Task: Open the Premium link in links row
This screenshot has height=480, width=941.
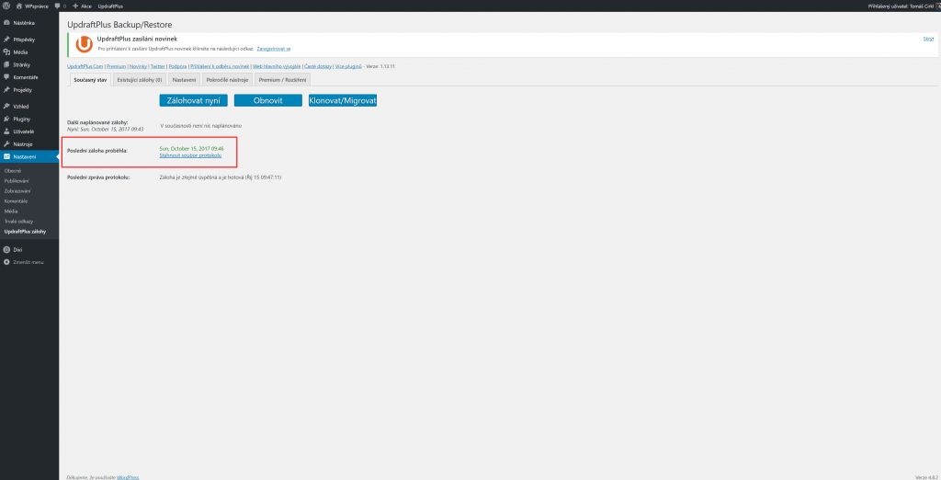Action: point(117,66)
